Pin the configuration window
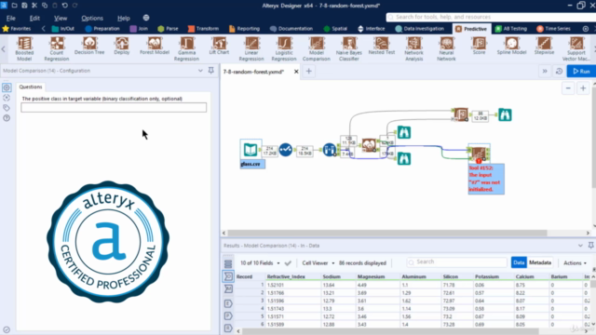The image size is (596, 335). coord(211,71)
